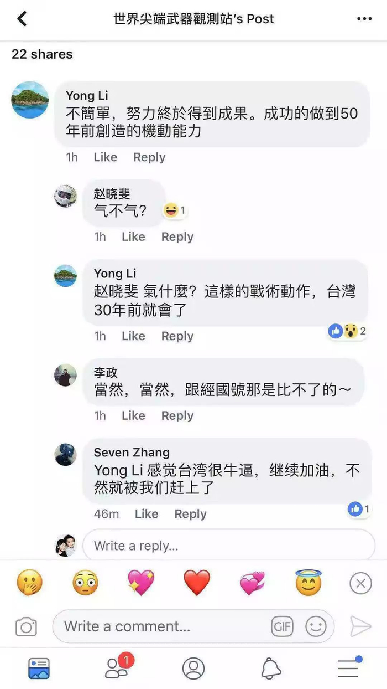Open the Profile tab
The height and width of the screenshot is (689, 387).
(x=193, y=669)
